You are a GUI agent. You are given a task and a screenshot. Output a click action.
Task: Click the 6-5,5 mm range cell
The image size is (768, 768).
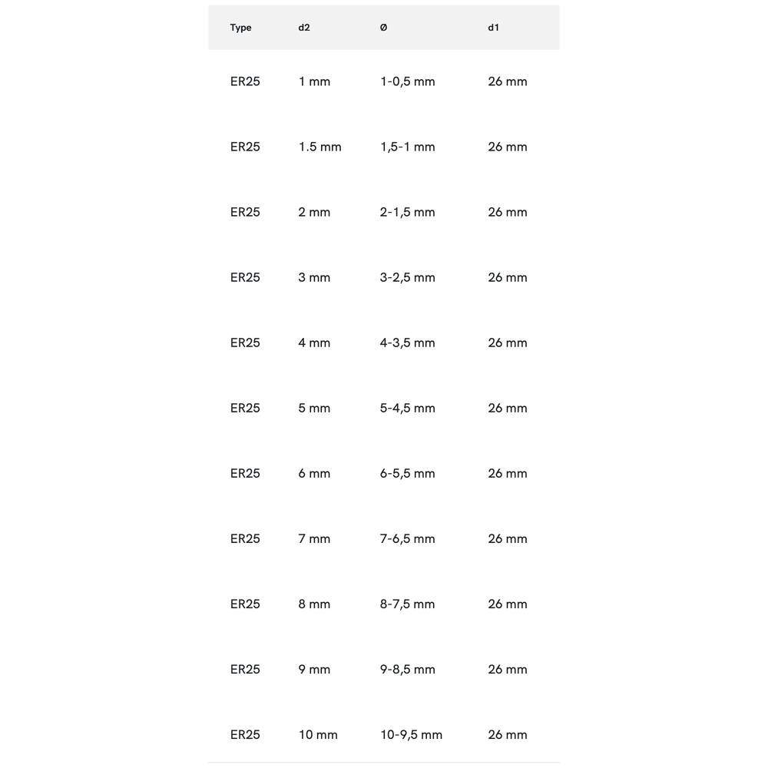pyautogui.click(x=408, y=473)
